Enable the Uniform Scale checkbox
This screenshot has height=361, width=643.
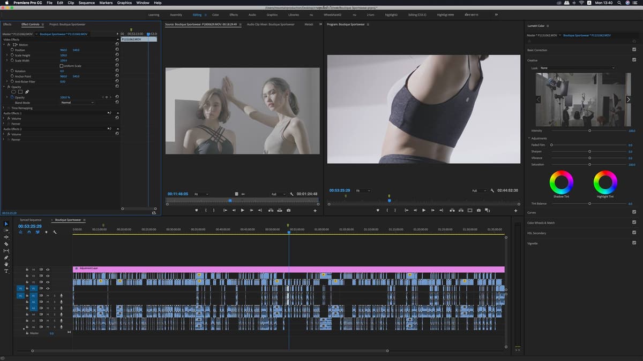point(61,66)
